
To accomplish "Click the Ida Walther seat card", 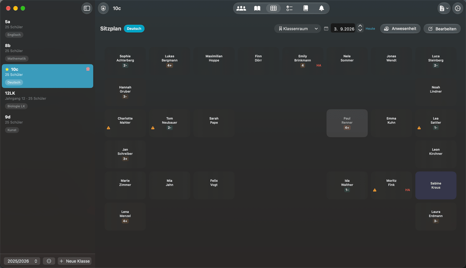I will click(347, 186).
